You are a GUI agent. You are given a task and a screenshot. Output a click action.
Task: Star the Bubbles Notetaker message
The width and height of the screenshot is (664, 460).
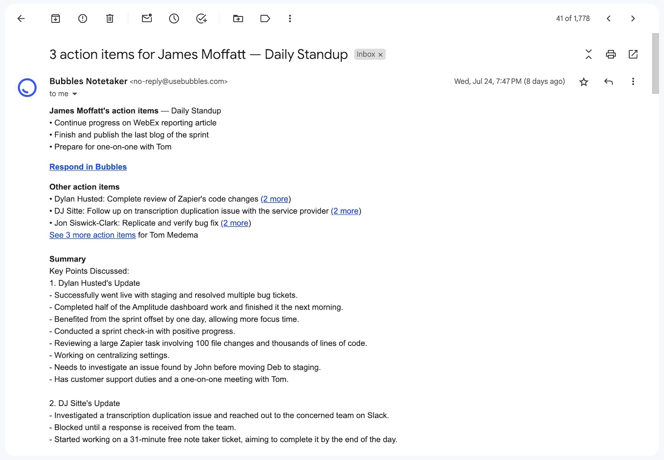click(584, 82)
